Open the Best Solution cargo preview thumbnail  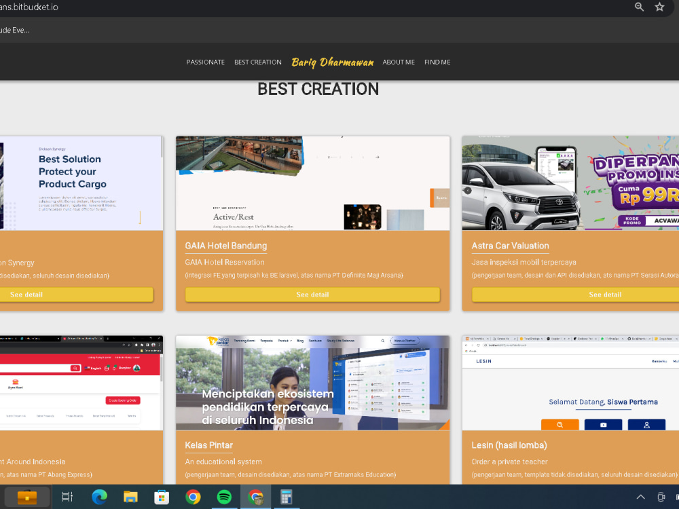tap(81, 183)
